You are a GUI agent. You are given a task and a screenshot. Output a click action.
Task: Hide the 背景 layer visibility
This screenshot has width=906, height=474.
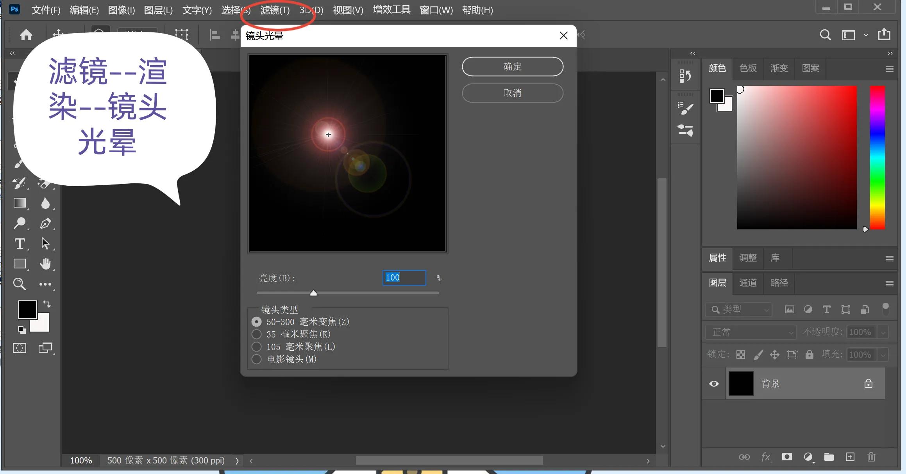(714, 383)
